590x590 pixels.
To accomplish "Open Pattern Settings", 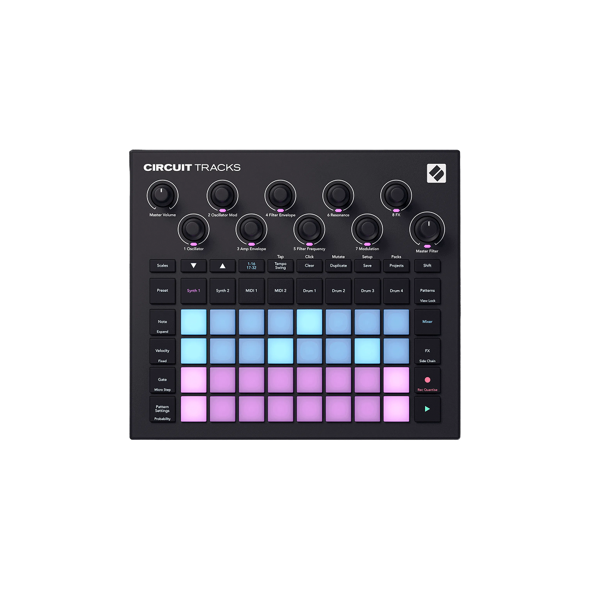I will [162, 408].
